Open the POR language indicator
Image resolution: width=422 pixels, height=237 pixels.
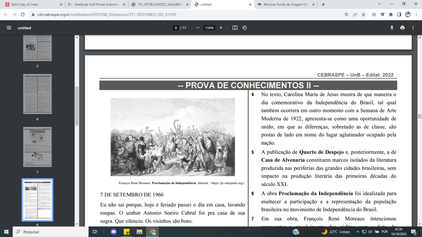(x=385, y=232)
